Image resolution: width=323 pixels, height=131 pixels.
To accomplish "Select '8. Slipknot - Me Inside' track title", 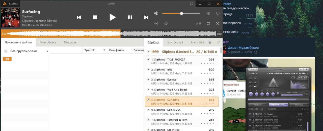I will coord(165,129).
